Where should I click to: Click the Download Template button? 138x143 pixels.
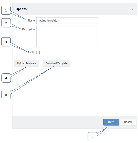[x=56, y=63]
